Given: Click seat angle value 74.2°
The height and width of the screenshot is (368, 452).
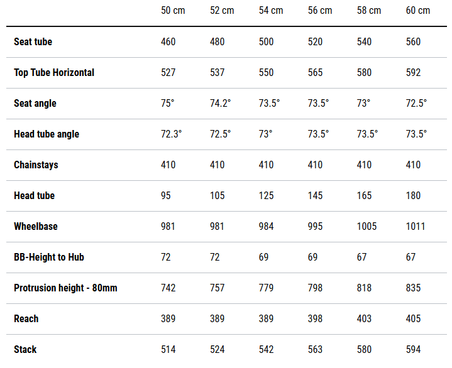Looking at the screenshot, I should tap(220, 104).
